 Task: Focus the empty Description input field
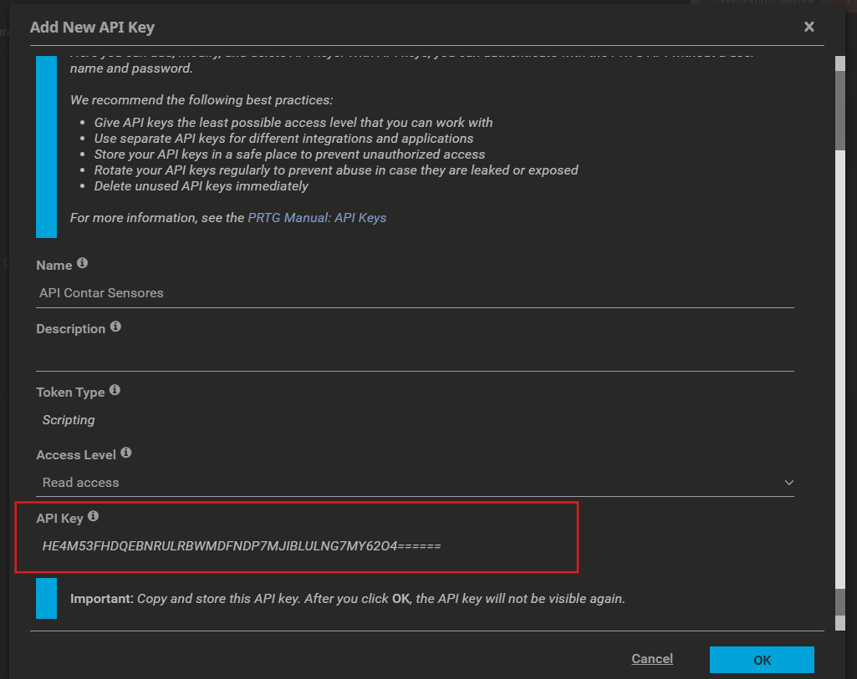click(x=414, y=357)
